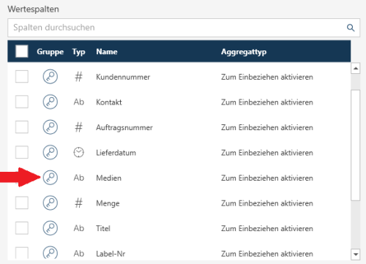366x264 pixels.
Task: Click Aggregattyp text for Kontakt row
Action: click(x=267, y=102)
